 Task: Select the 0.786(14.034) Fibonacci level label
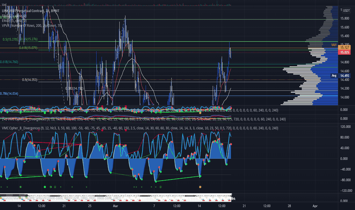pyautogui.click(x=9, y=94)
